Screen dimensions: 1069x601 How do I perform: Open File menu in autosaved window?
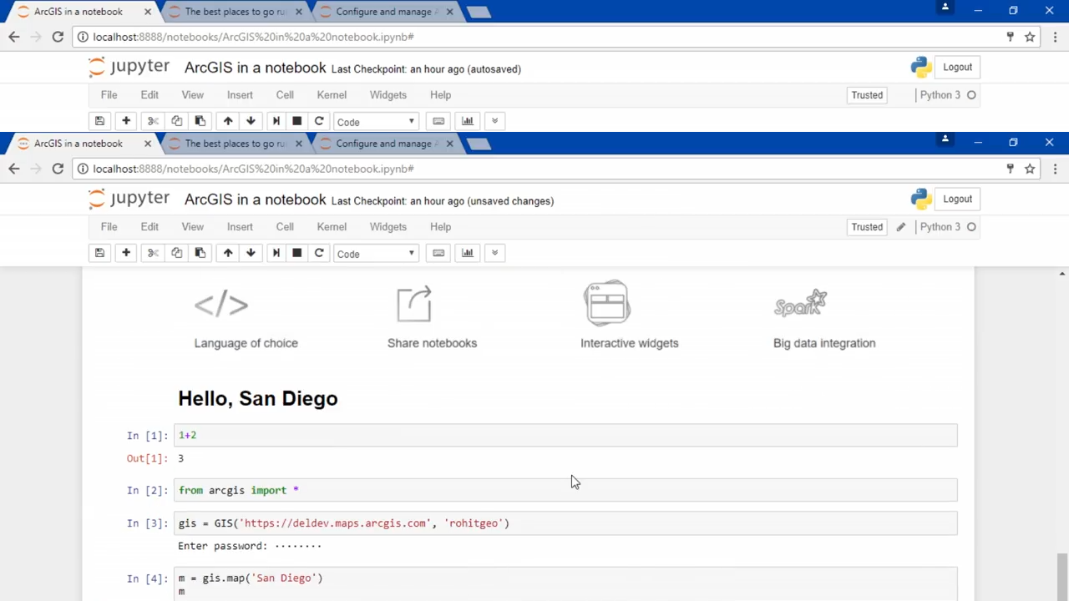pos(109,95)
